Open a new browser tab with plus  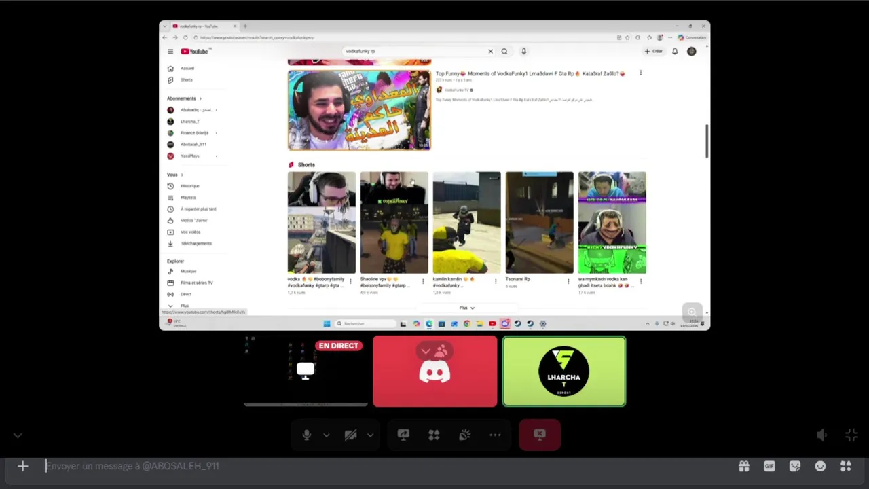click(245, 26)
